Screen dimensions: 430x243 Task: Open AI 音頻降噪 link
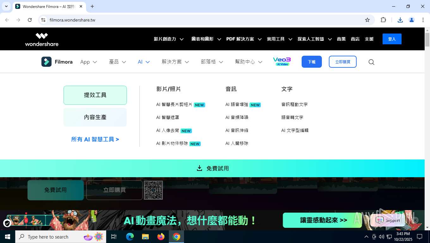tap(237, 117)
